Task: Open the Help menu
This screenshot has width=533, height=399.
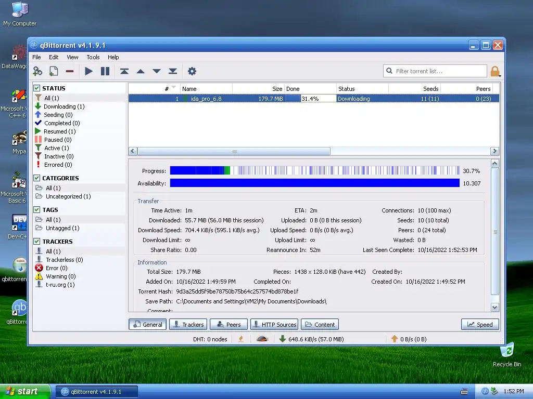Action: click(x=113, y=57)
